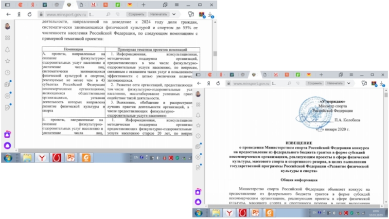Open bookmarks star in ИЗВЕЩЕНИЕ window sidebar
The height and width of the screenshot is (219, 389).
[198, 126]
